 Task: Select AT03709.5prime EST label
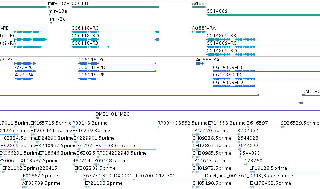[x=41, y=183]
